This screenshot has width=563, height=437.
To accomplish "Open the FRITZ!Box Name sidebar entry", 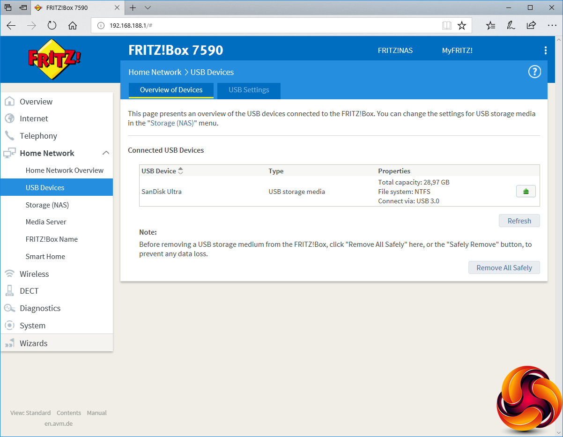I will [52, 239].
